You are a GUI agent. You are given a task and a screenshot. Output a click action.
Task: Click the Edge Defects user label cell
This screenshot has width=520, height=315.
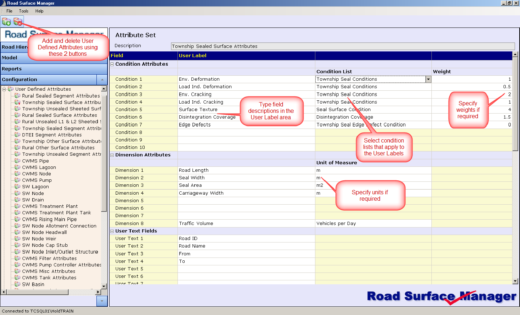246,125
